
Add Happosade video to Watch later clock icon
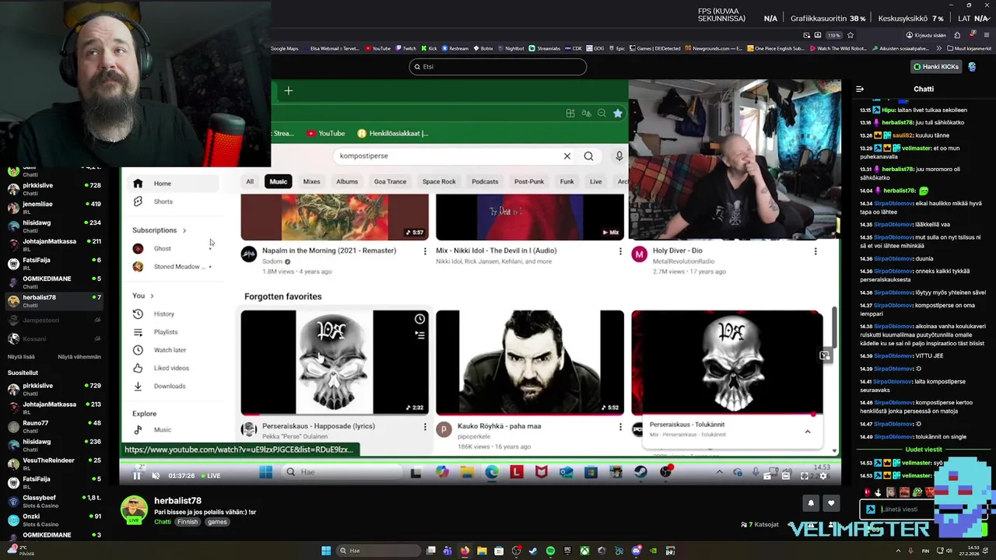419,319
